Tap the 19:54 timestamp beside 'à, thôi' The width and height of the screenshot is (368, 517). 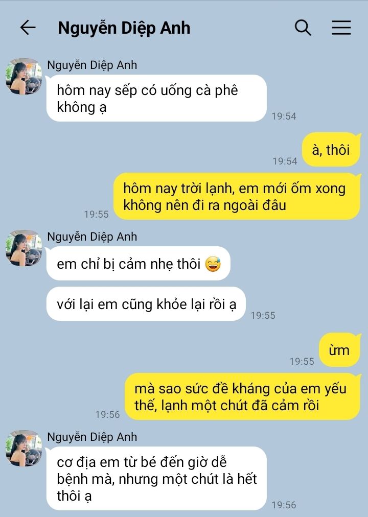click(x=285, y=161)
